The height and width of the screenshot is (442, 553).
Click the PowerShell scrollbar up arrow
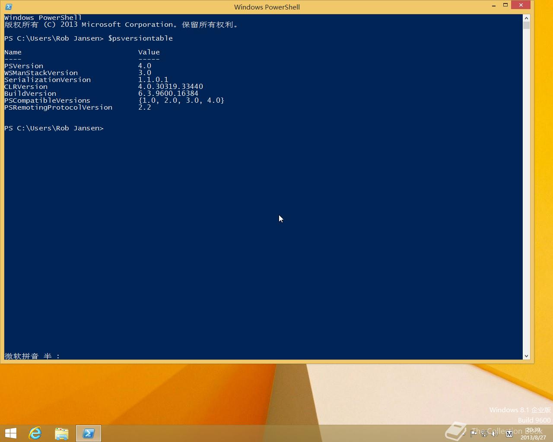click(x=526, y=18)
